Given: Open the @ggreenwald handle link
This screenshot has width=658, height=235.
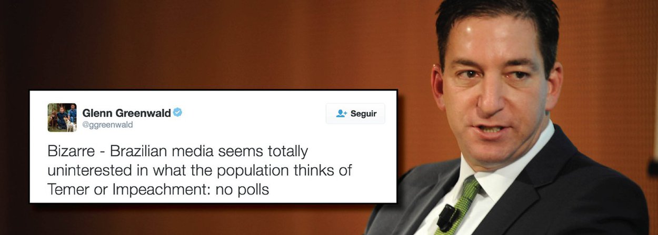Looking at the screenshot, I should [107, 125].
